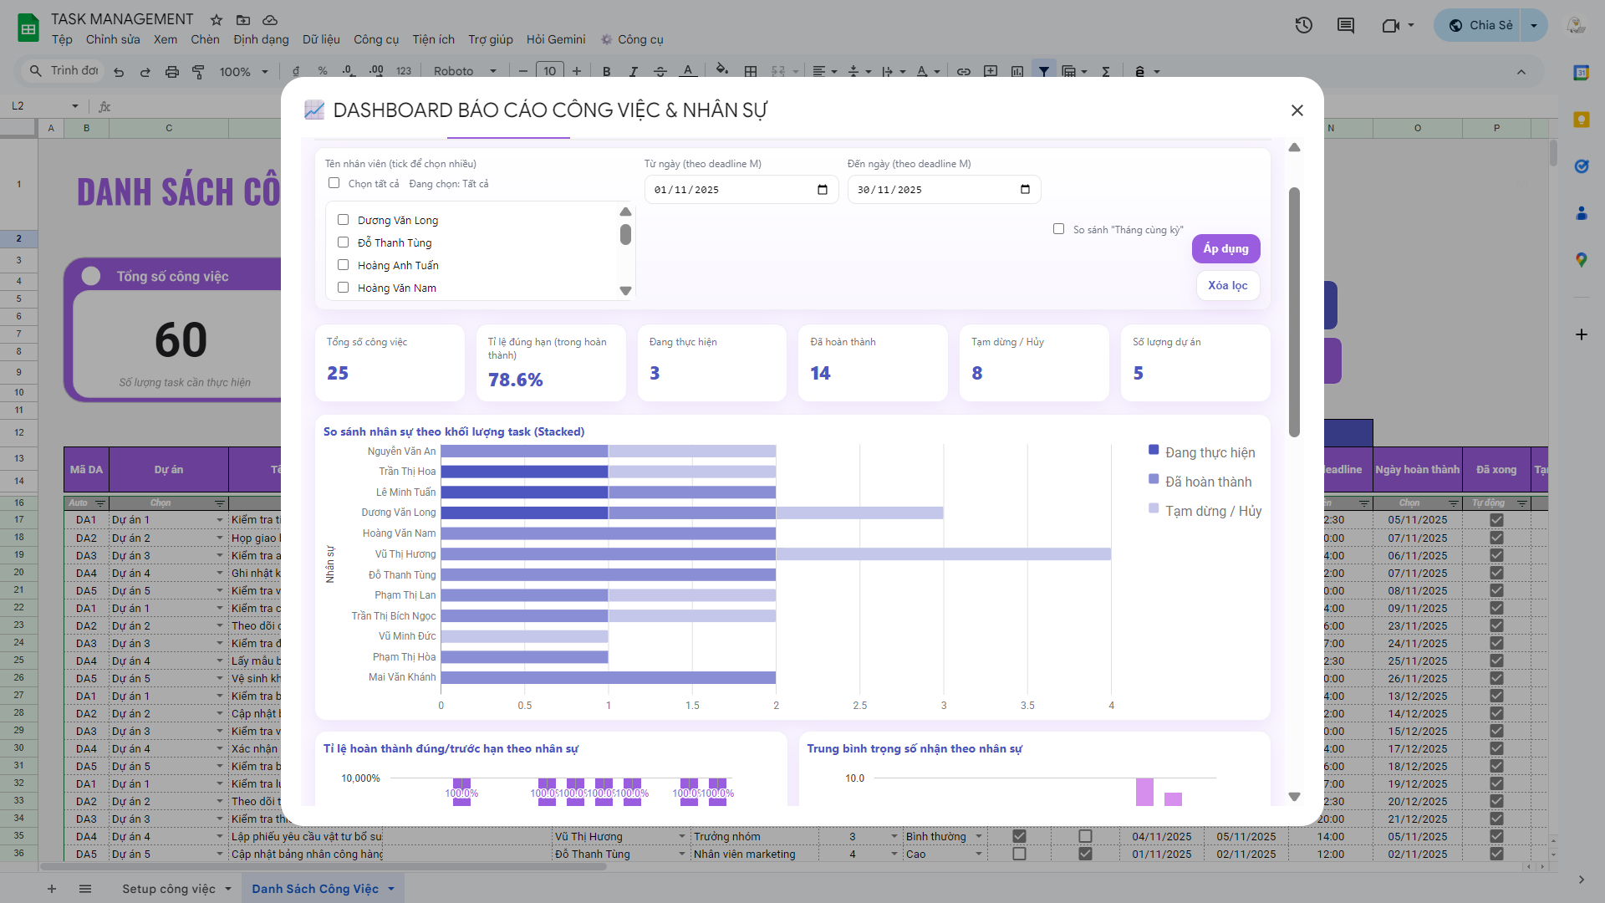Click the paint format icon
Image resolution: width=1605 pixels, height=903 pixels.
pyautogui.click(x=198, y=72)
